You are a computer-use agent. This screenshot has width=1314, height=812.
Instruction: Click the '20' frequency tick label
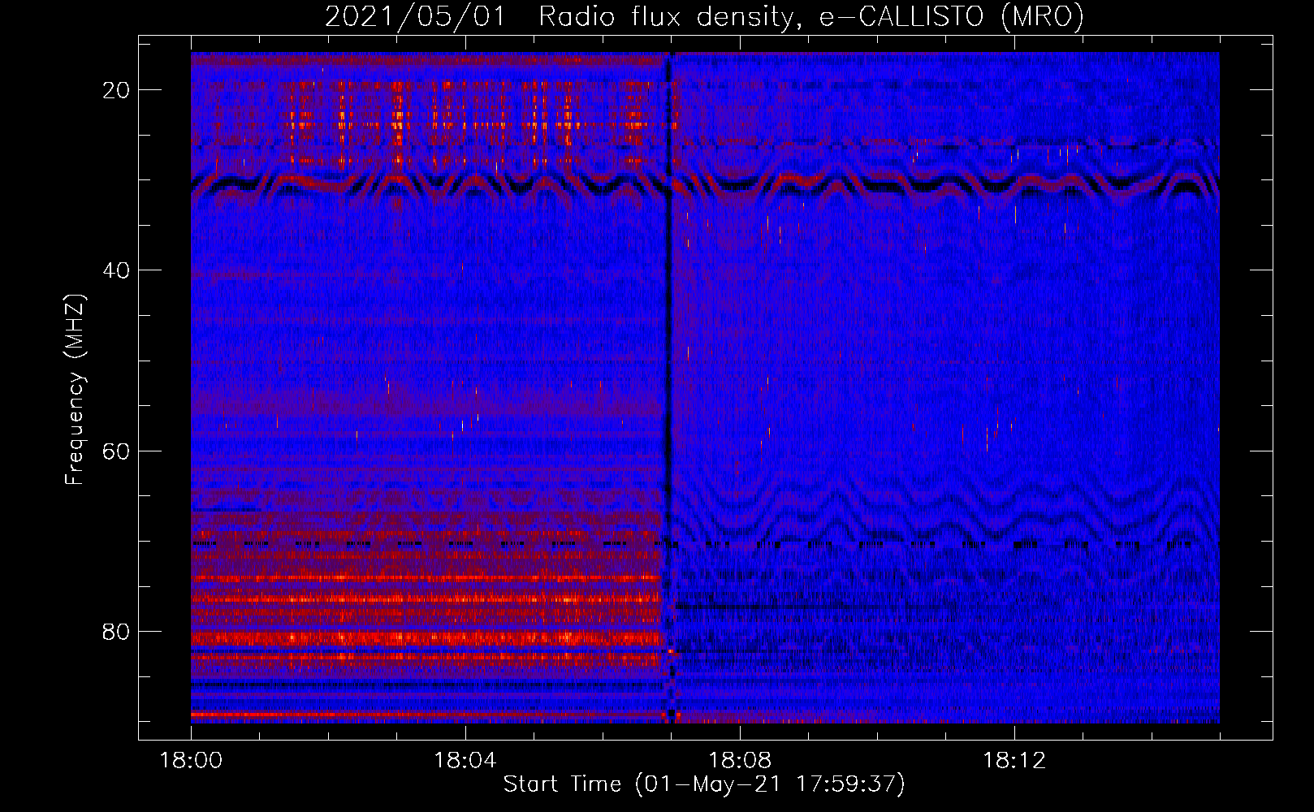[x=117, y=90]
